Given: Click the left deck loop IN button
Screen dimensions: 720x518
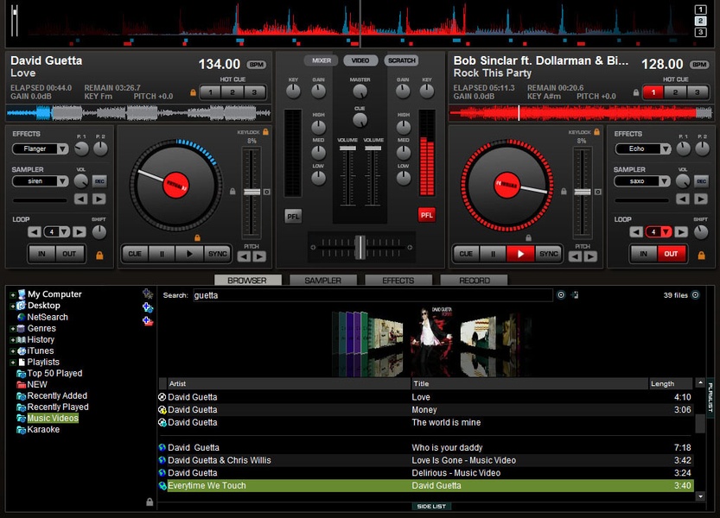Looking at the screenshot, I should click(42, 254).
